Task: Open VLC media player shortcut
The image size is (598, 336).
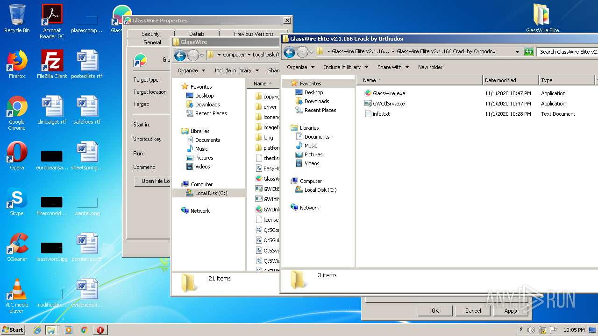Action: pos(17,296)
